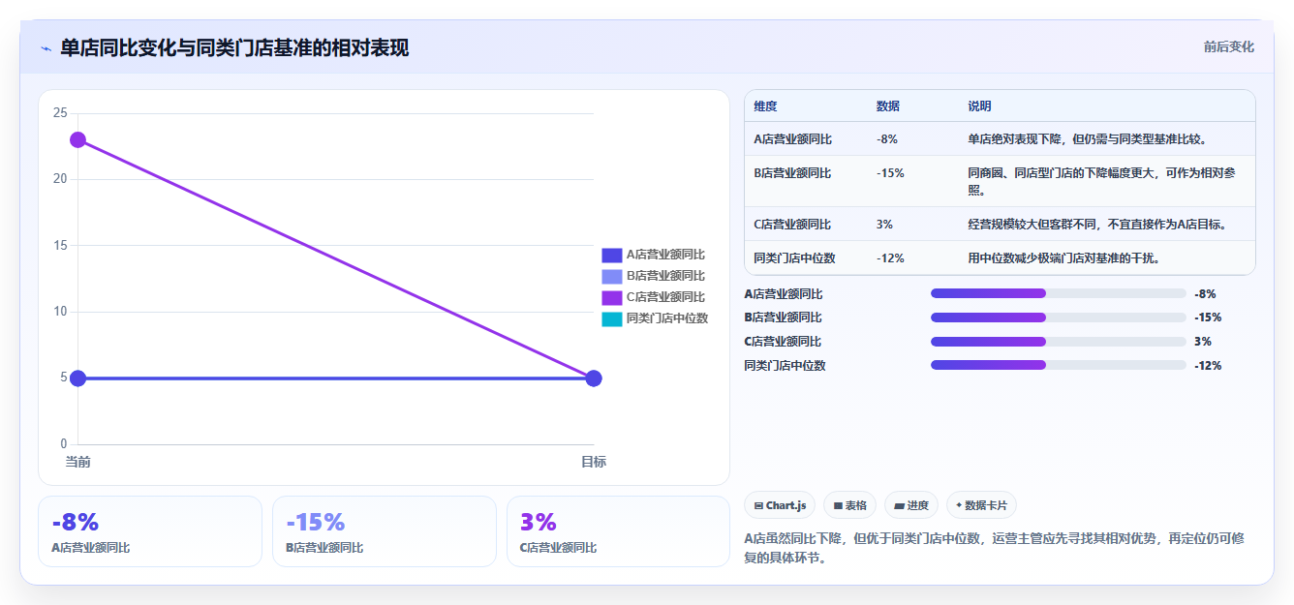Screen dimensions: 1294x605
Task: Click the -15% value in the table
Action: [x=890, y=173]
